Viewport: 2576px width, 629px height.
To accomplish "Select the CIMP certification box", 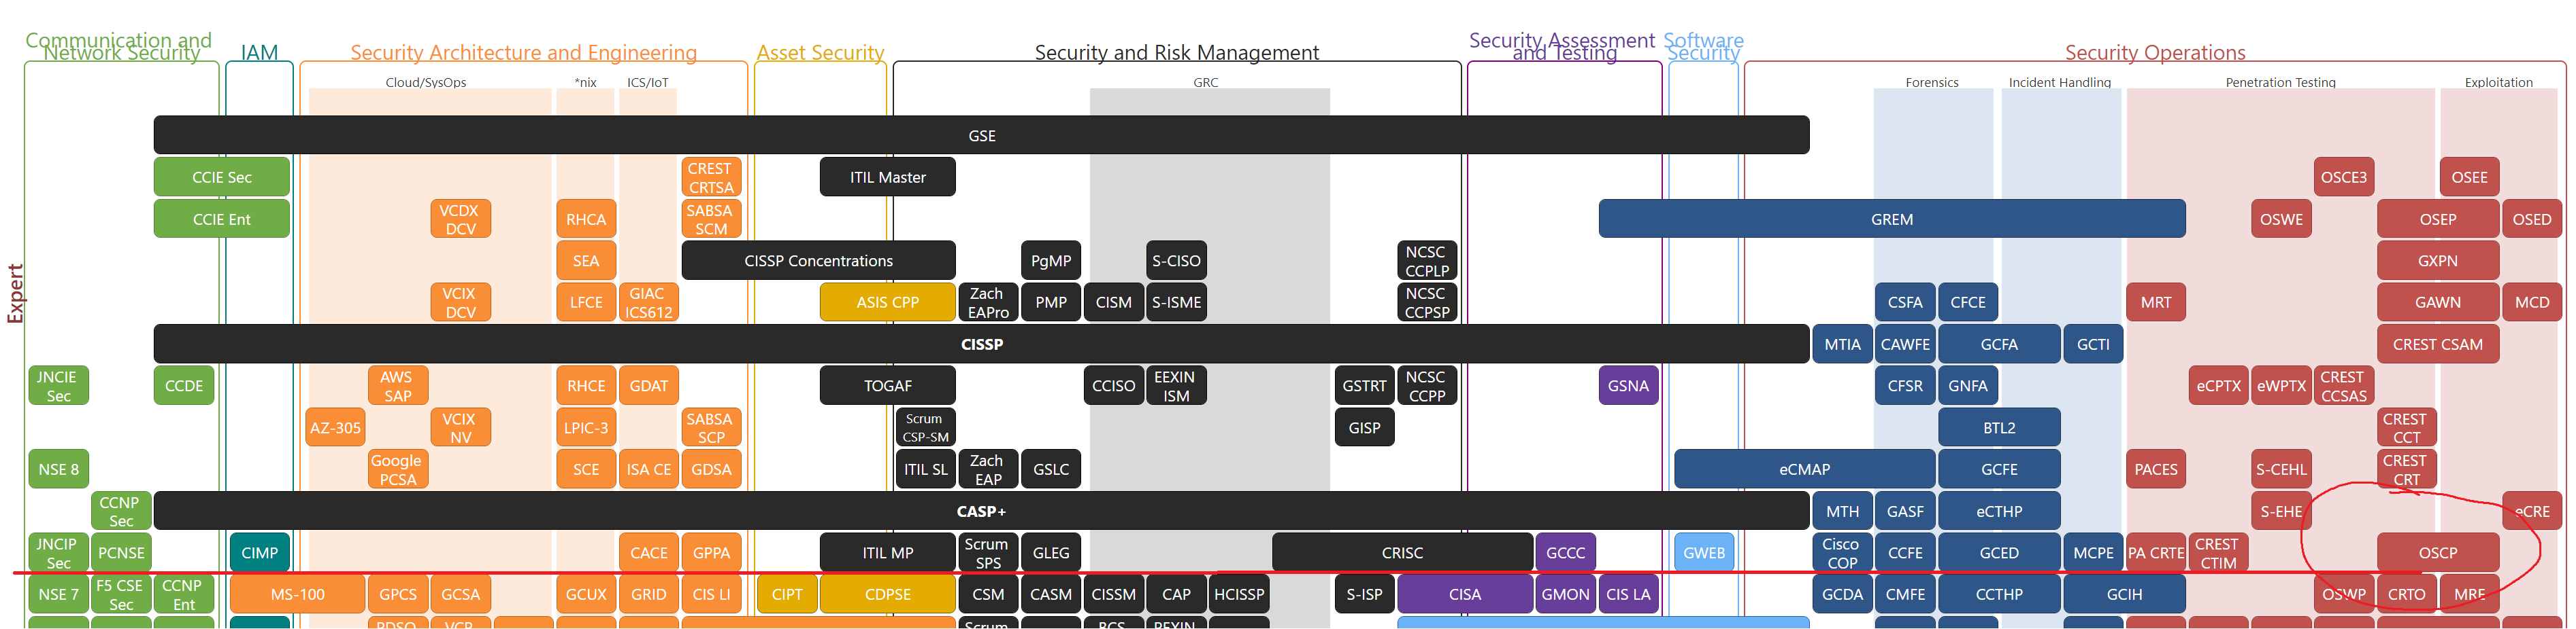I will coord(259,553).
